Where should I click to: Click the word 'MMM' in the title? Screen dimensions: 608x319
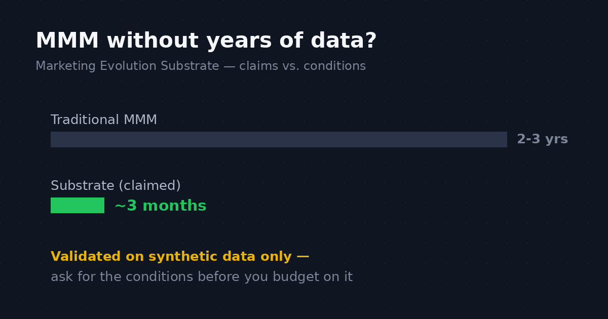click(x=67, y=41)
